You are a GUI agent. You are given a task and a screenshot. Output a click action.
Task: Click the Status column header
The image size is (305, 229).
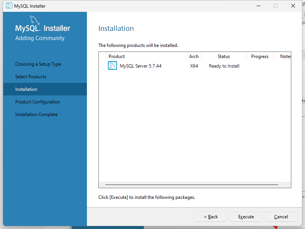[x=224, y=56]
